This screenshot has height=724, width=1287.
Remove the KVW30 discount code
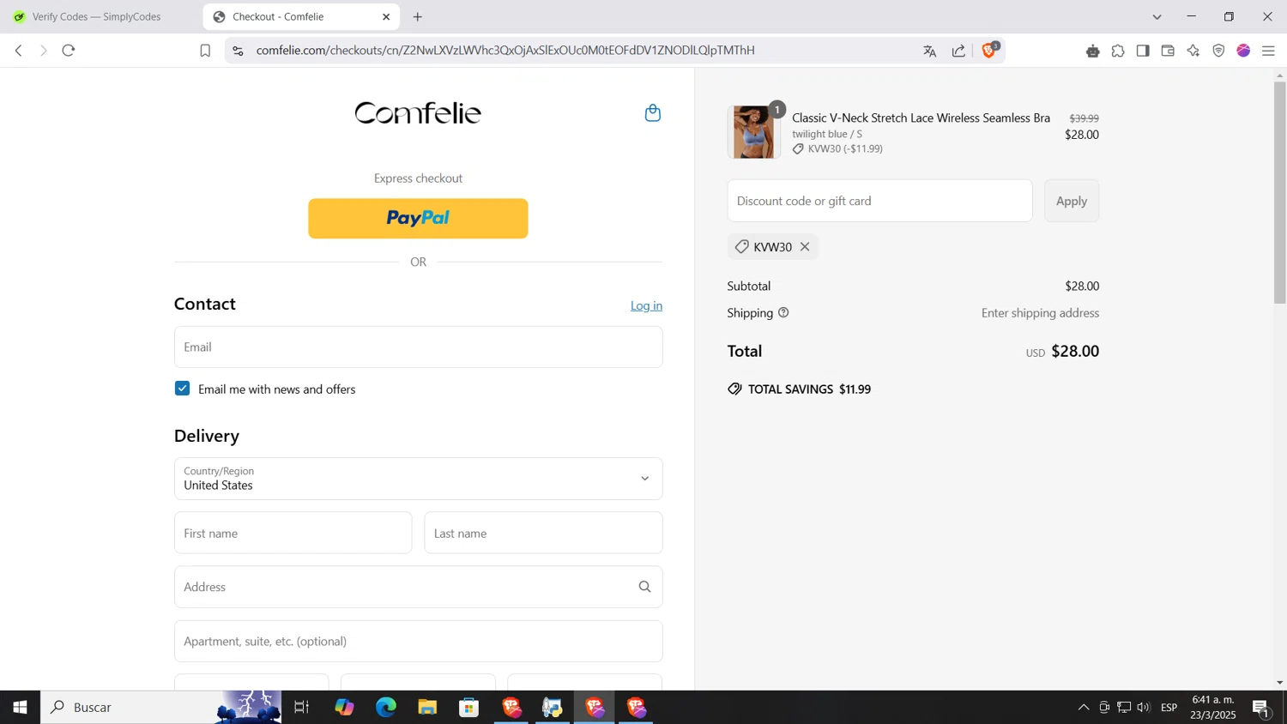coord(805,247)
